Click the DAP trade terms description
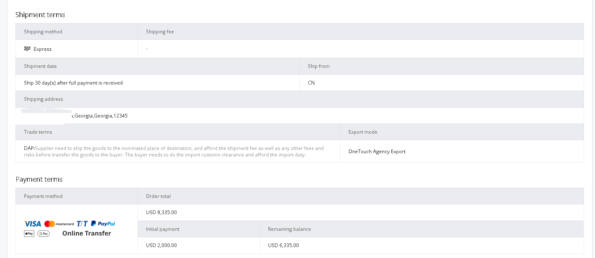Screen dimensions: 595x258 click(x=174, y=152)
